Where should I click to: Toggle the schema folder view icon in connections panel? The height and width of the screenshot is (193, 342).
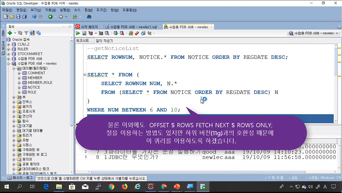pyautogui.click(x=32, y=33)
